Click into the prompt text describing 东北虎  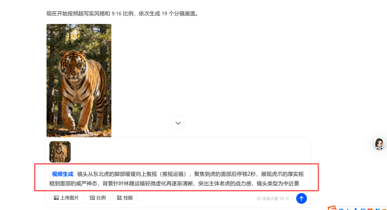[x=176, y=179]
